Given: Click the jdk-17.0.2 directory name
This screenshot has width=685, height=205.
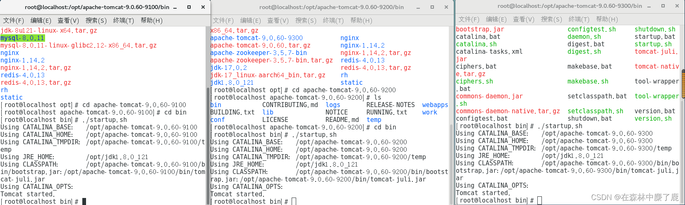Looking at the screenshot, I should coord(229,68).
